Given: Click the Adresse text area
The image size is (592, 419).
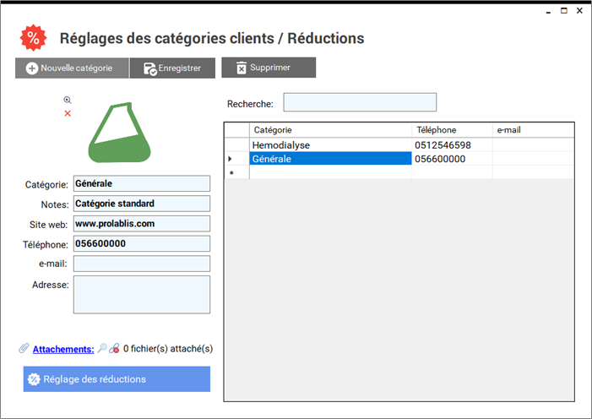Looking at the screenshot, I should 141,294.
